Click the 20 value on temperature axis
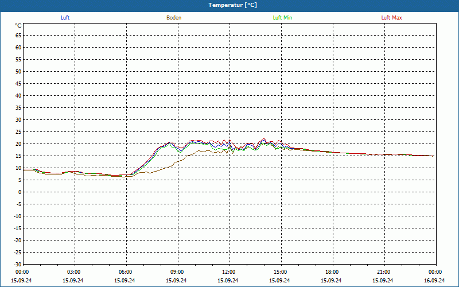 18,144
